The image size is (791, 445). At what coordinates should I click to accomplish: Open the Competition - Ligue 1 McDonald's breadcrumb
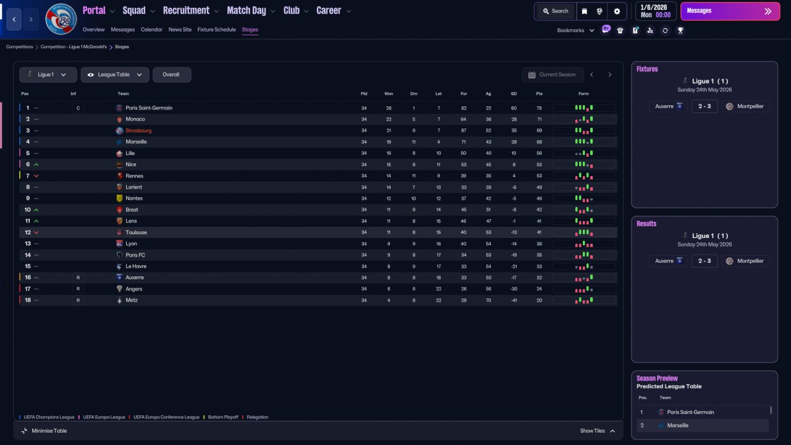[74, 47]
